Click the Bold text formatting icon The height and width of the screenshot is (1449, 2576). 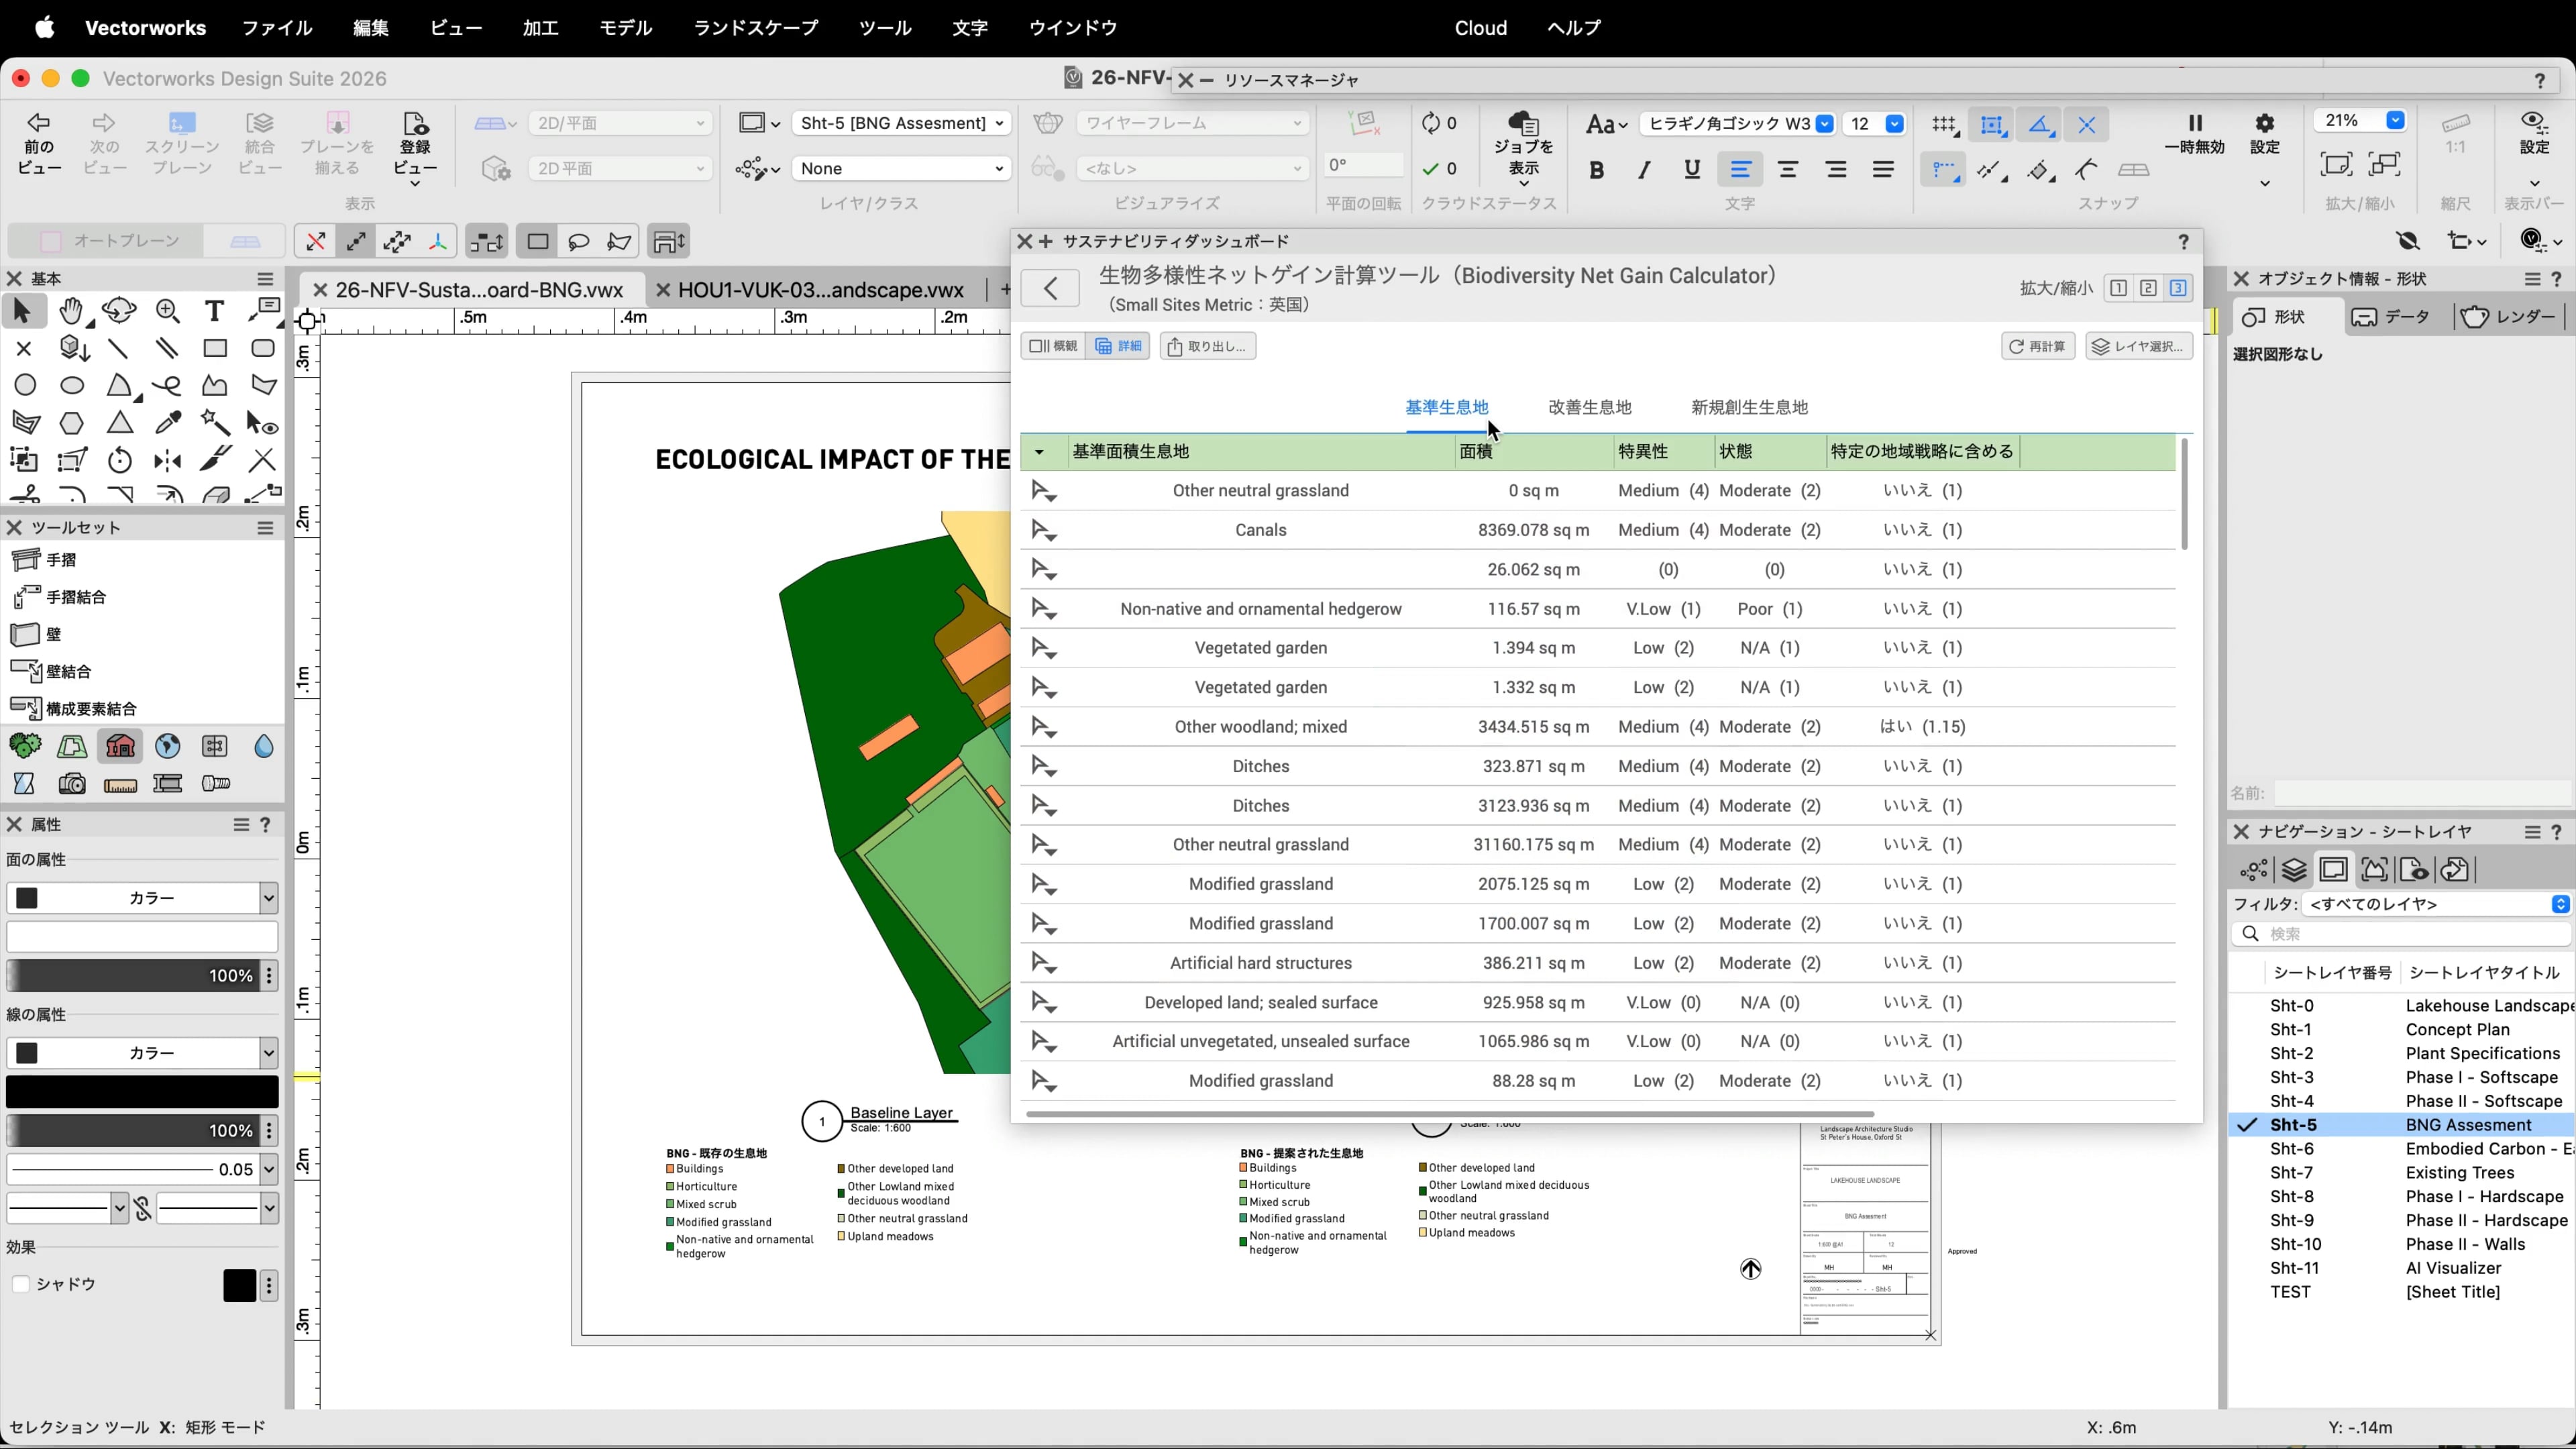coord(1596,170)
